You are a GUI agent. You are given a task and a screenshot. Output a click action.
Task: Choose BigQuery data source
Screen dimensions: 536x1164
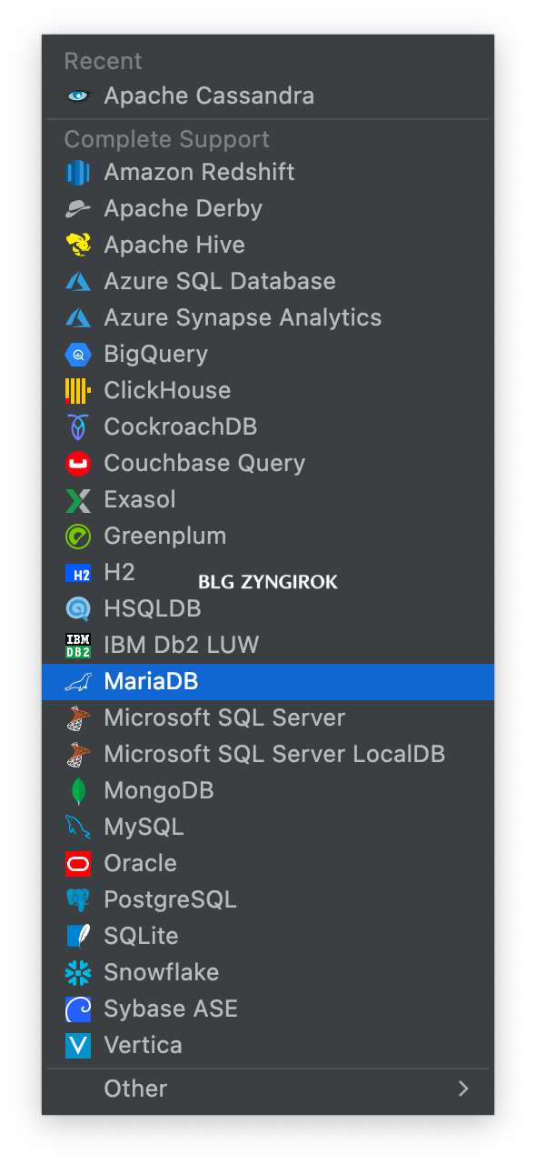(x=268, y=354)
